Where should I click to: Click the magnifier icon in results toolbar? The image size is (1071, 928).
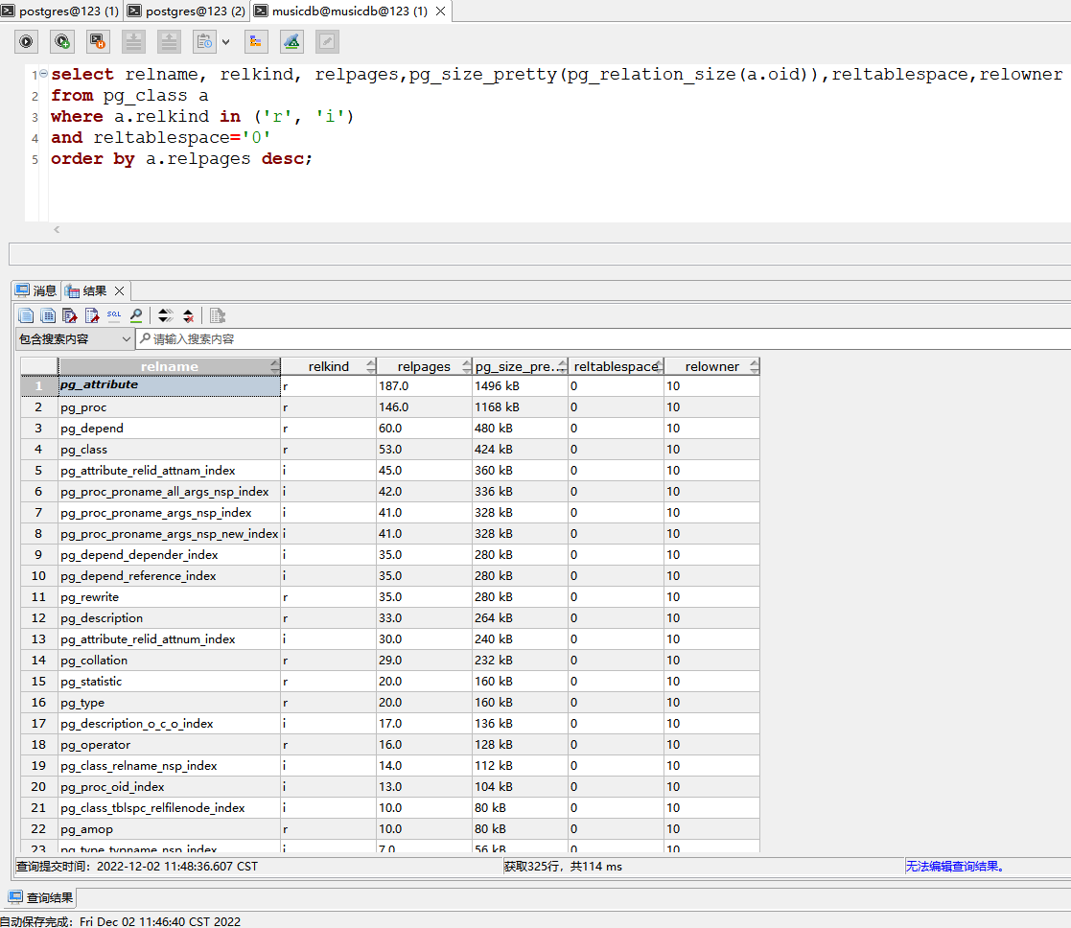point(136,315)
